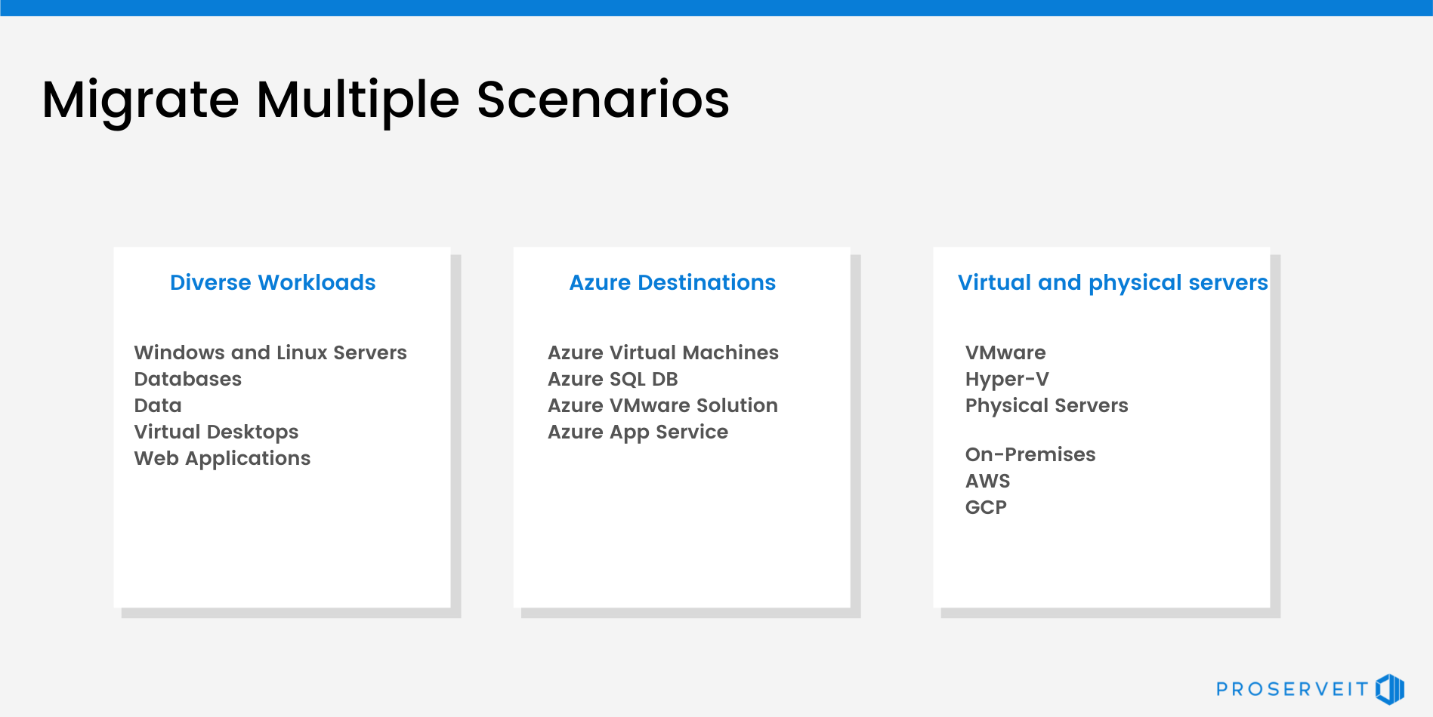This screenshot has height=717, width=1433.
Task: Click the Web Applications item
Action: click(x=222, y=458)
